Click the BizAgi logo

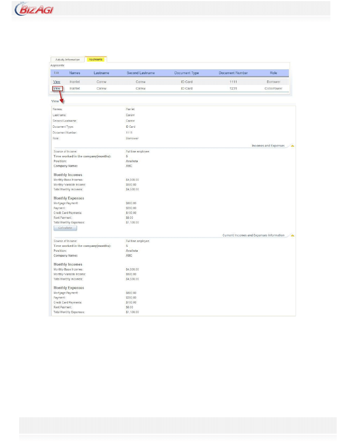[34, 9]
